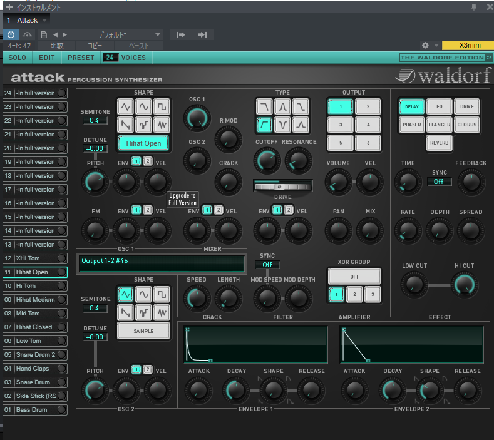Choose bell EQ filter type icon
The height and width of the screenshot is (440, 494).
(x=301, y=125)
